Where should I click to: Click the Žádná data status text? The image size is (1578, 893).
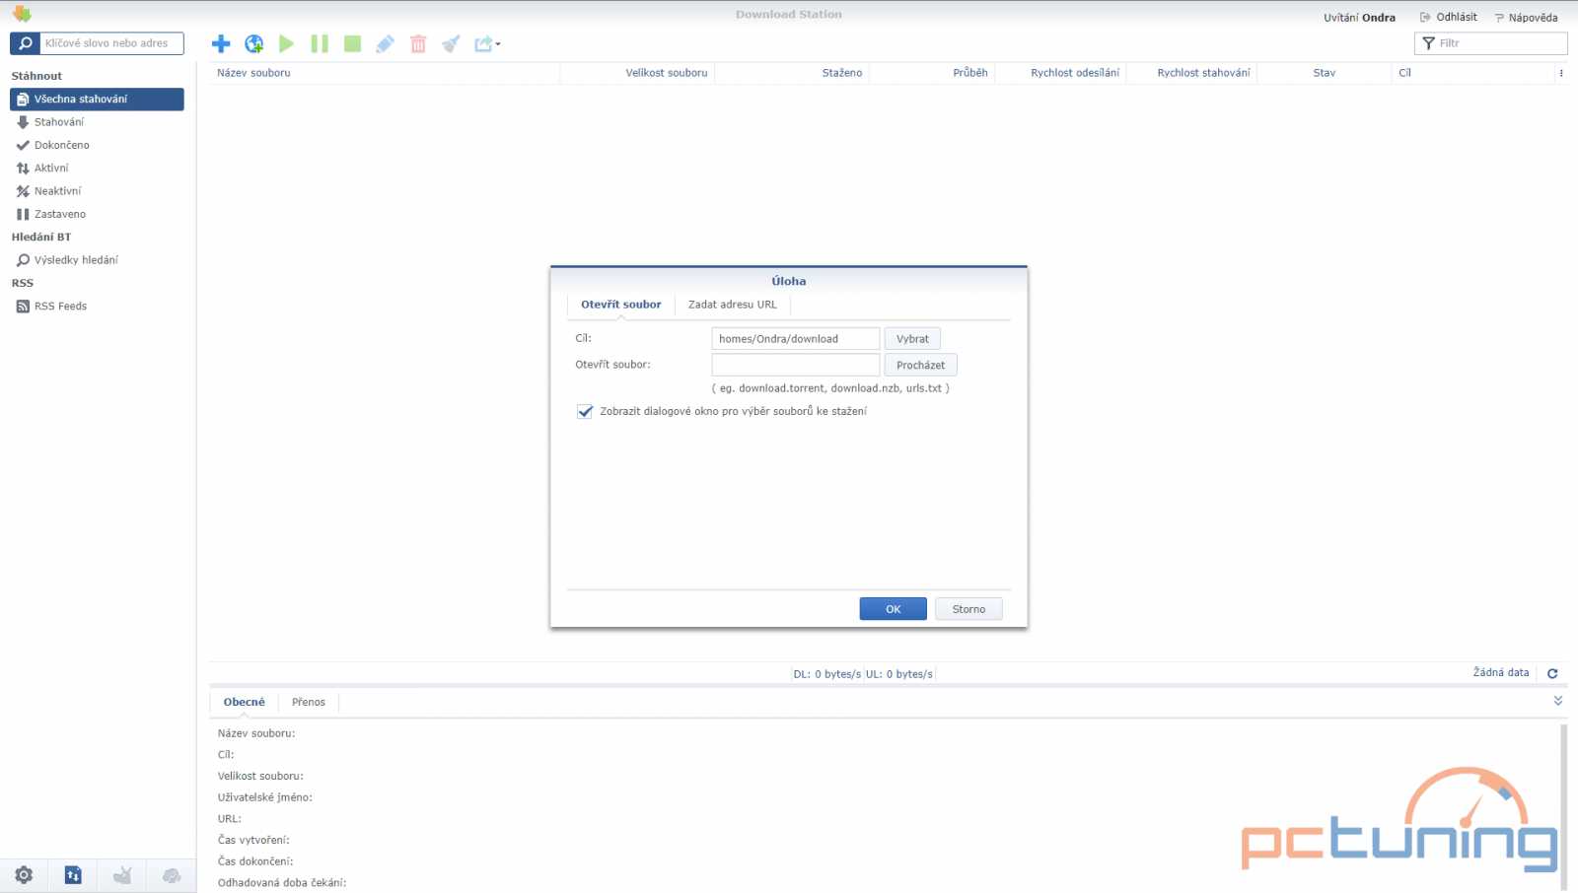point(1500,672)
